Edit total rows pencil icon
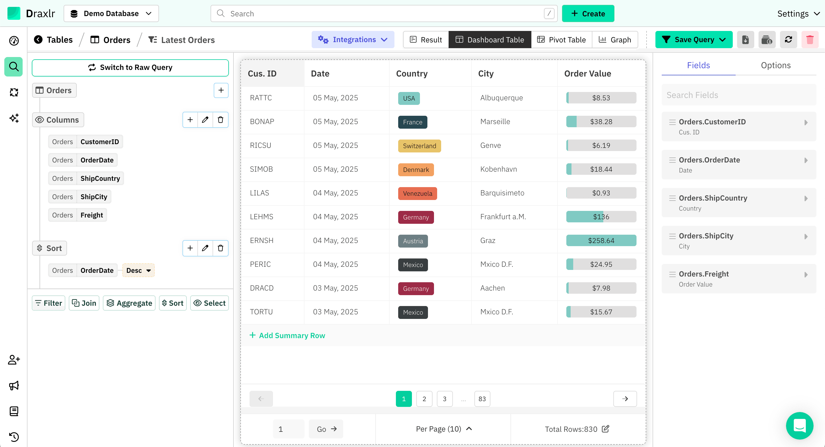The image size is (825, 447). 605,429
